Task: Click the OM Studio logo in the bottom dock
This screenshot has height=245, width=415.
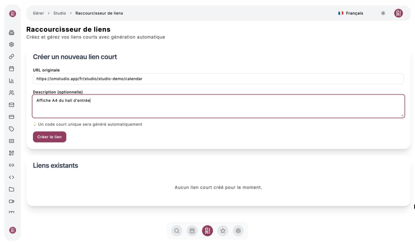Action: pyautogui.click(x=207, y=231)
